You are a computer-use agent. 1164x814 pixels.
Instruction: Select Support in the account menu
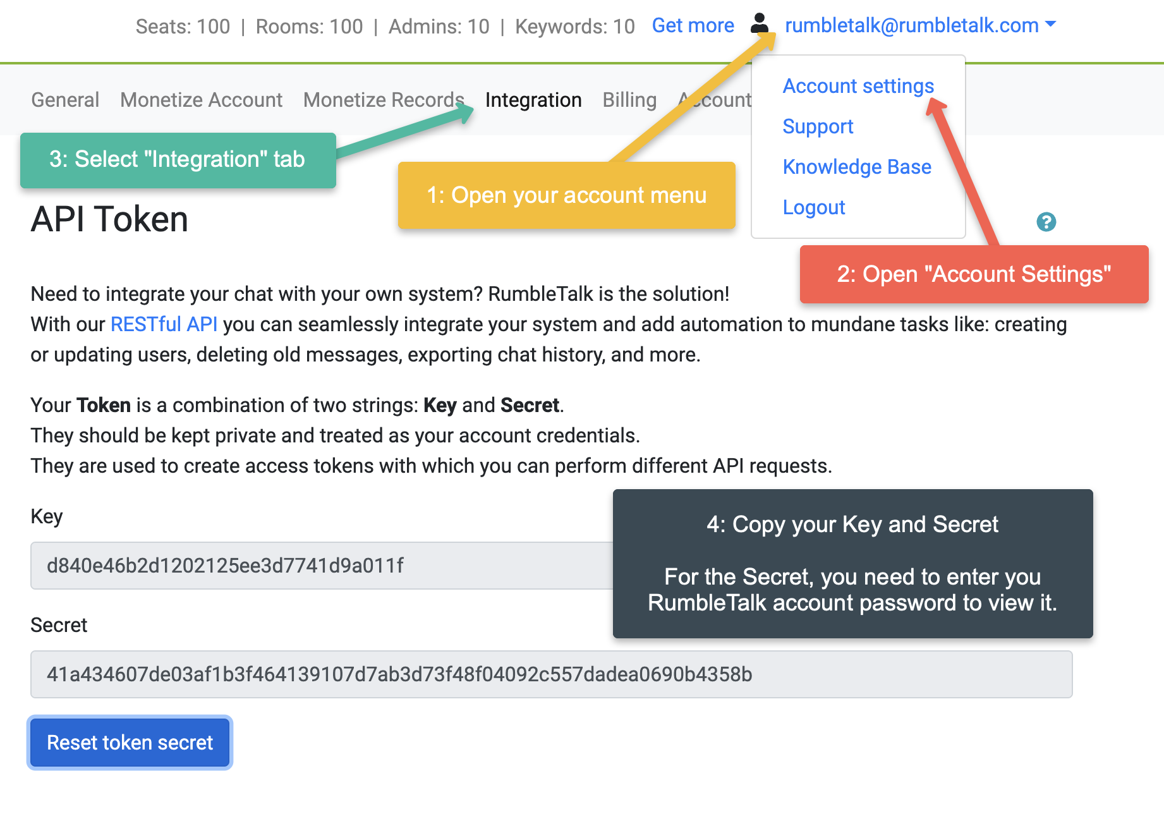[818, 126]
